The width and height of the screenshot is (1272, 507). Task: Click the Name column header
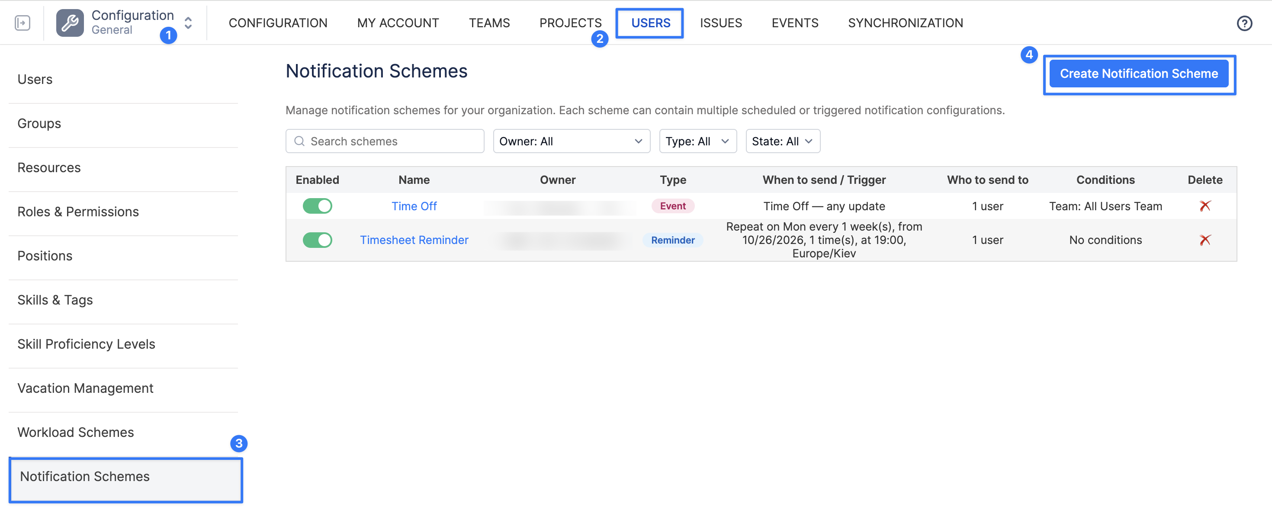coord(414,180)
